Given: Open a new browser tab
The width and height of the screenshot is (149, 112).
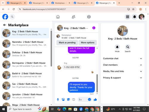Looking at the screenshot, I should click(x=119, y=3).
